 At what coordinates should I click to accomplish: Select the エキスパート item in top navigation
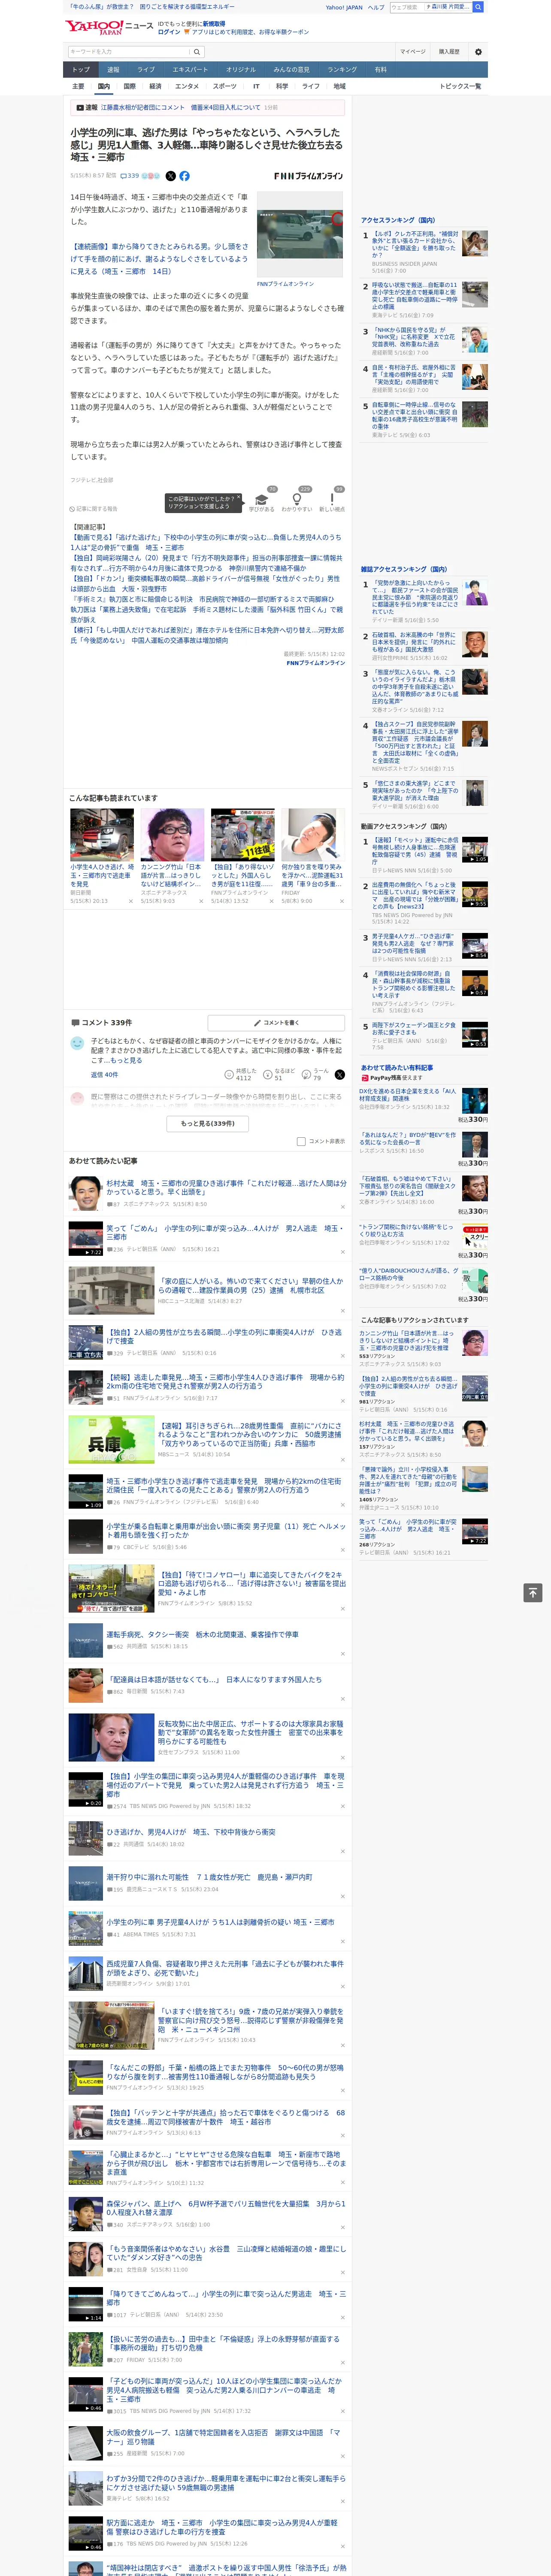(x=190, y=70)
